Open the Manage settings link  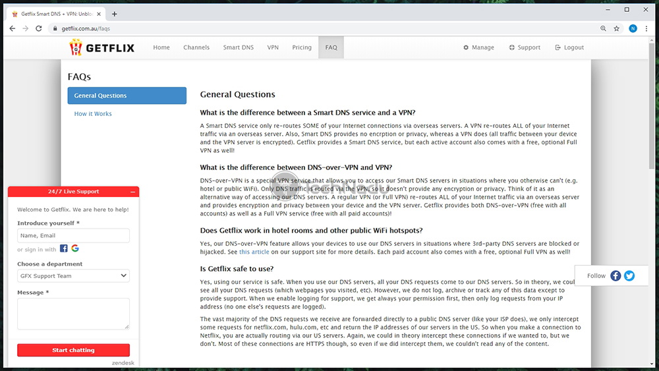pyautogui.click(x=478, y=47)
